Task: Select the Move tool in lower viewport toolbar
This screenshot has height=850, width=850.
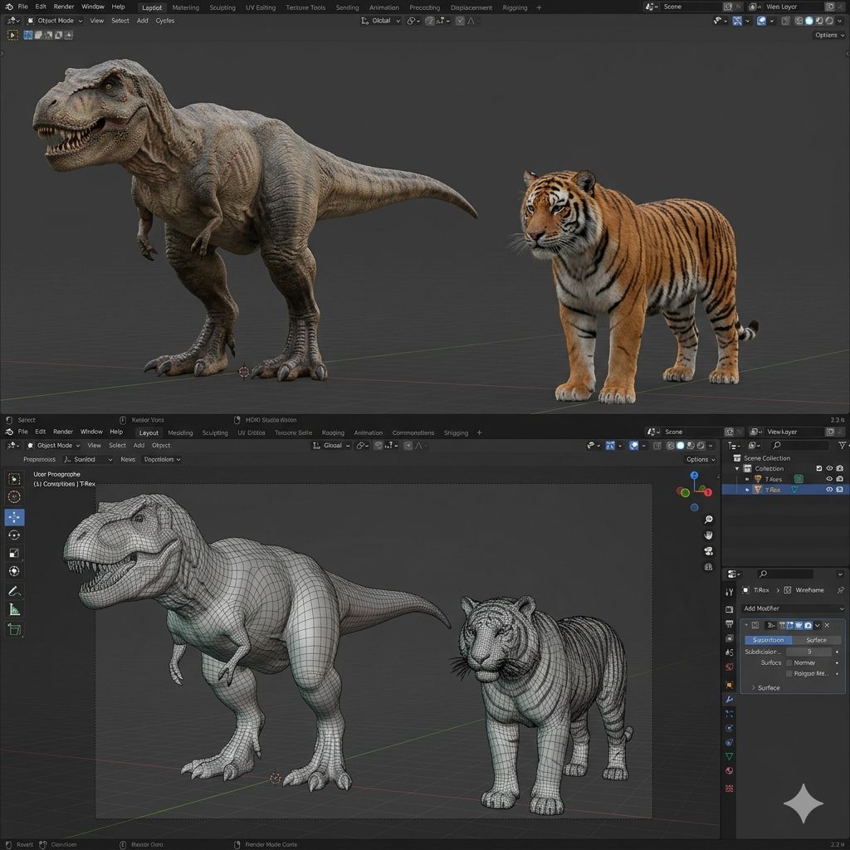Action: tap(15, 517)
